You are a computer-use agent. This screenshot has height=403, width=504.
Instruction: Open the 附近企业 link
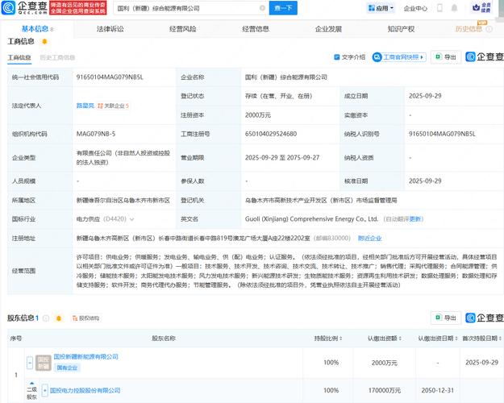pyautogui.click(x=369, y=238)
